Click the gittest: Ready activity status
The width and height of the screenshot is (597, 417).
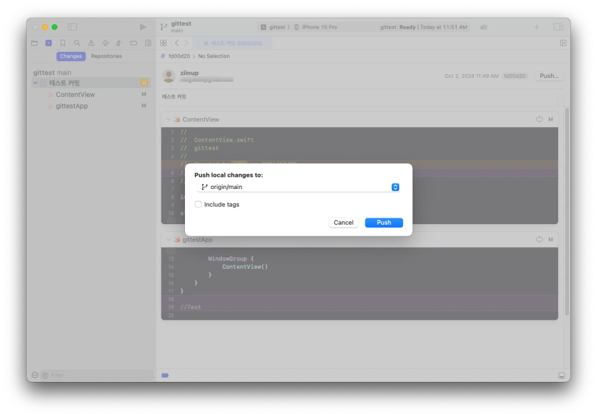424,27
